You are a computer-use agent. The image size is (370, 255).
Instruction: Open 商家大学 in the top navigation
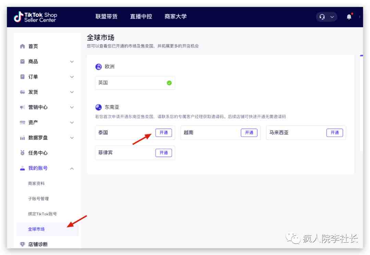(x=175, y=16)
